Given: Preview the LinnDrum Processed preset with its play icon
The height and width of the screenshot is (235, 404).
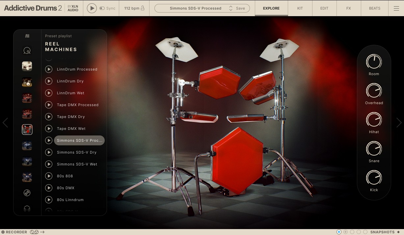Looking at the screenshot, I should [49, 69].
